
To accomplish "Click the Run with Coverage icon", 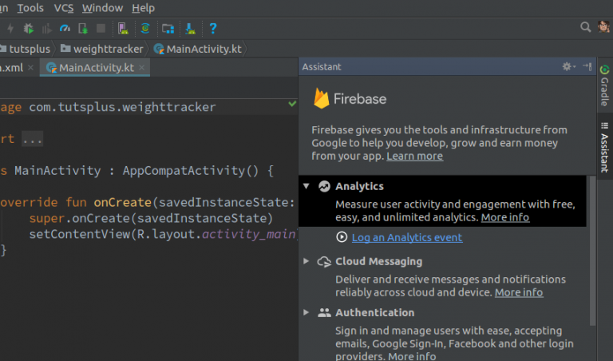I will 46,28.
